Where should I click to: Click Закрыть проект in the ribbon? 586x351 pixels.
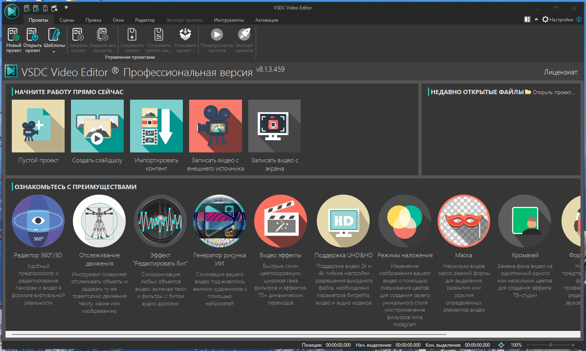click(x=78, y=40)
